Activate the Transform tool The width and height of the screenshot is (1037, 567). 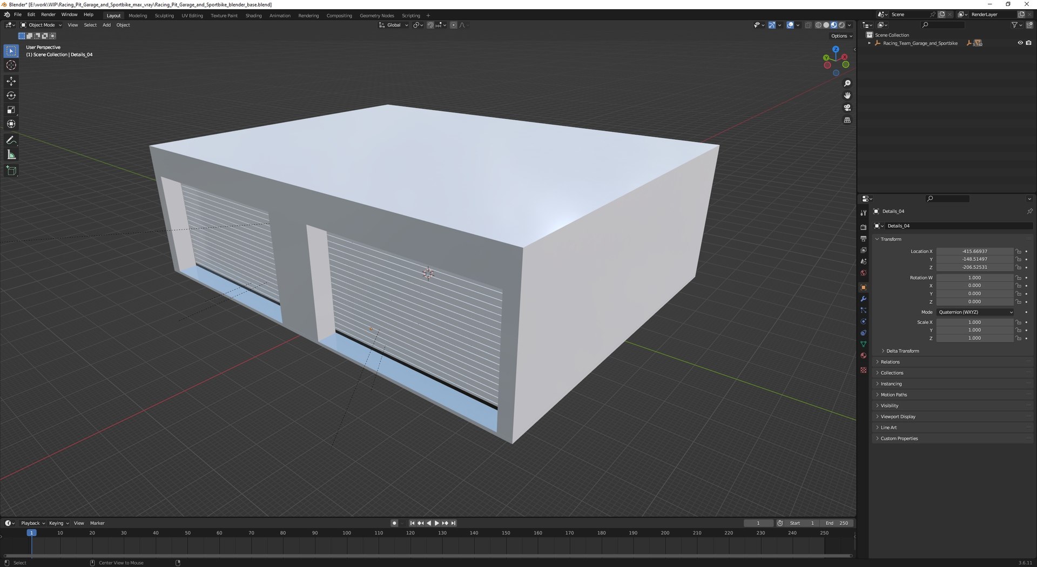11,124
